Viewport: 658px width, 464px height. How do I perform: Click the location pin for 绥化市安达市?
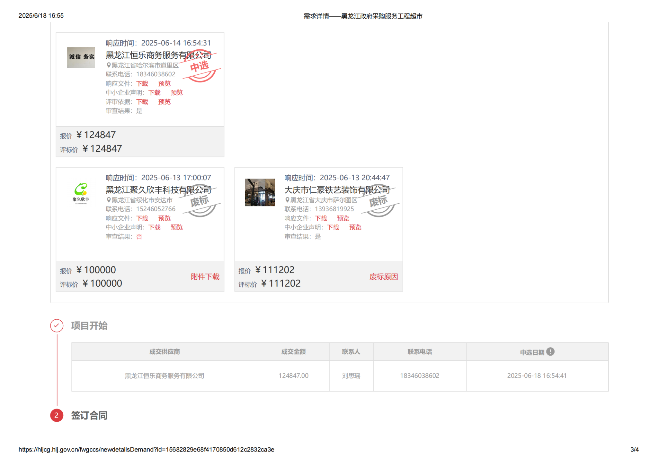(x=109, y=200)
